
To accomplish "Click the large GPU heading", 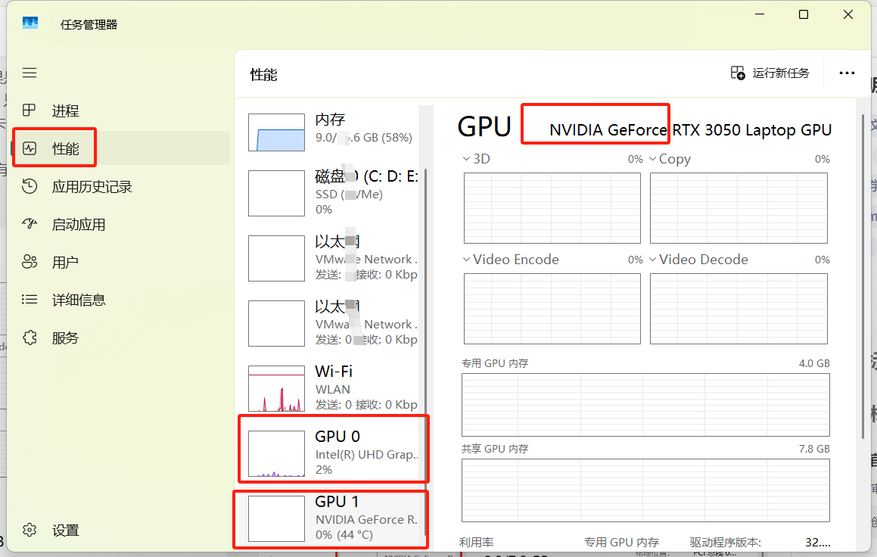I will [x=484, y=126].
